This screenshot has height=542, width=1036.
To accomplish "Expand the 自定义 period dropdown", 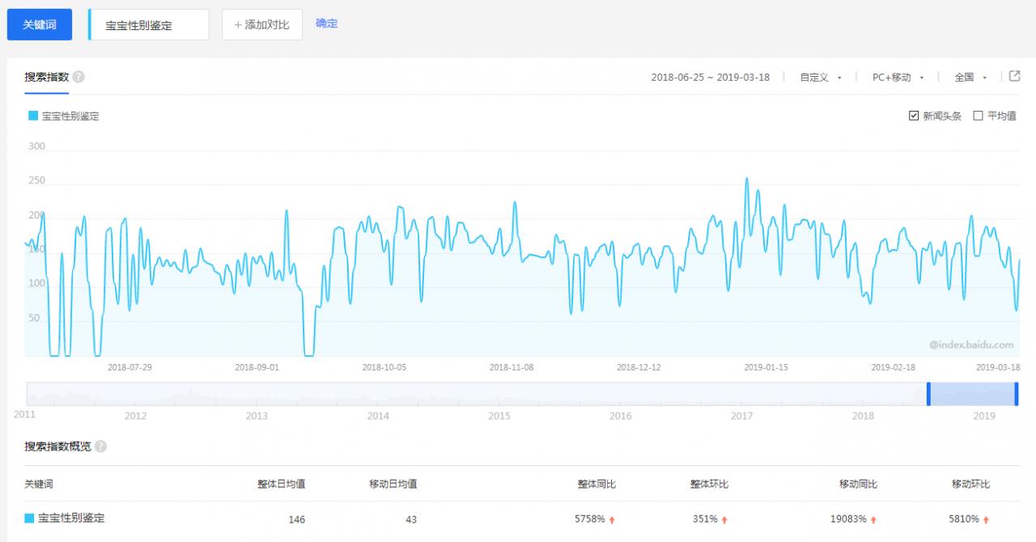I will coord(821,78).
